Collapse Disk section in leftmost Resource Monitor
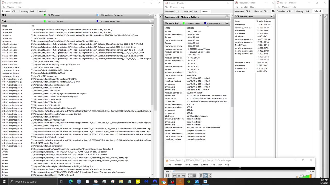Viewport: 330px width, 185px height. (x=150, y=21)
